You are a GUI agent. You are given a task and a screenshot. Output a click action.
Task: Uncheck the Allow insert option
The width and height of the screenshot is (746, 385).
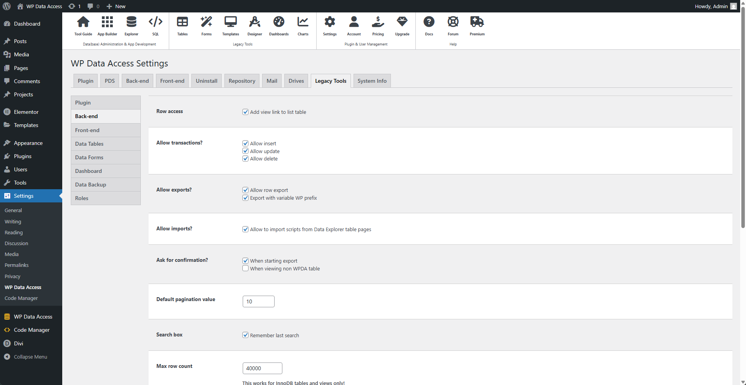[245, 143]
